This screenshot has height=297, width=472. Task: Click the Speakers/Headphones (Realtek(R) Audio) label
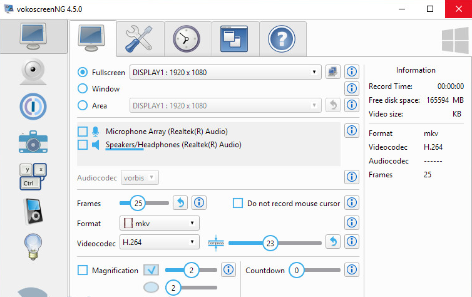(173, 145)
